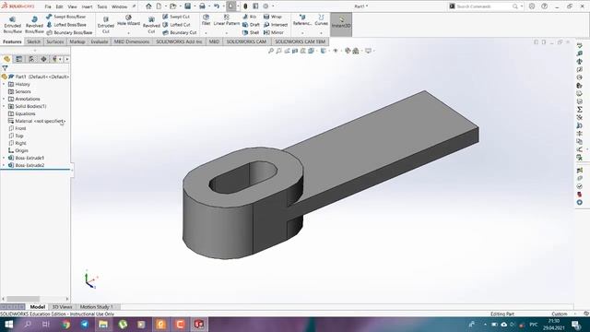590x332 pixels.
Task: Apply the Fillet tool
Action: pyautogui.click(x=206, y=20)
